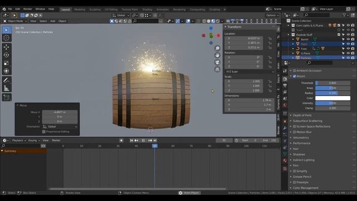
Task: Select the Cursor tool in toolbar
Action: coord(7,38)
